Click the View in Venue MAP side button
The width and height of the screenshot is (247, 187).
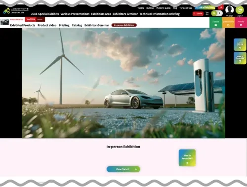(240, 58)
